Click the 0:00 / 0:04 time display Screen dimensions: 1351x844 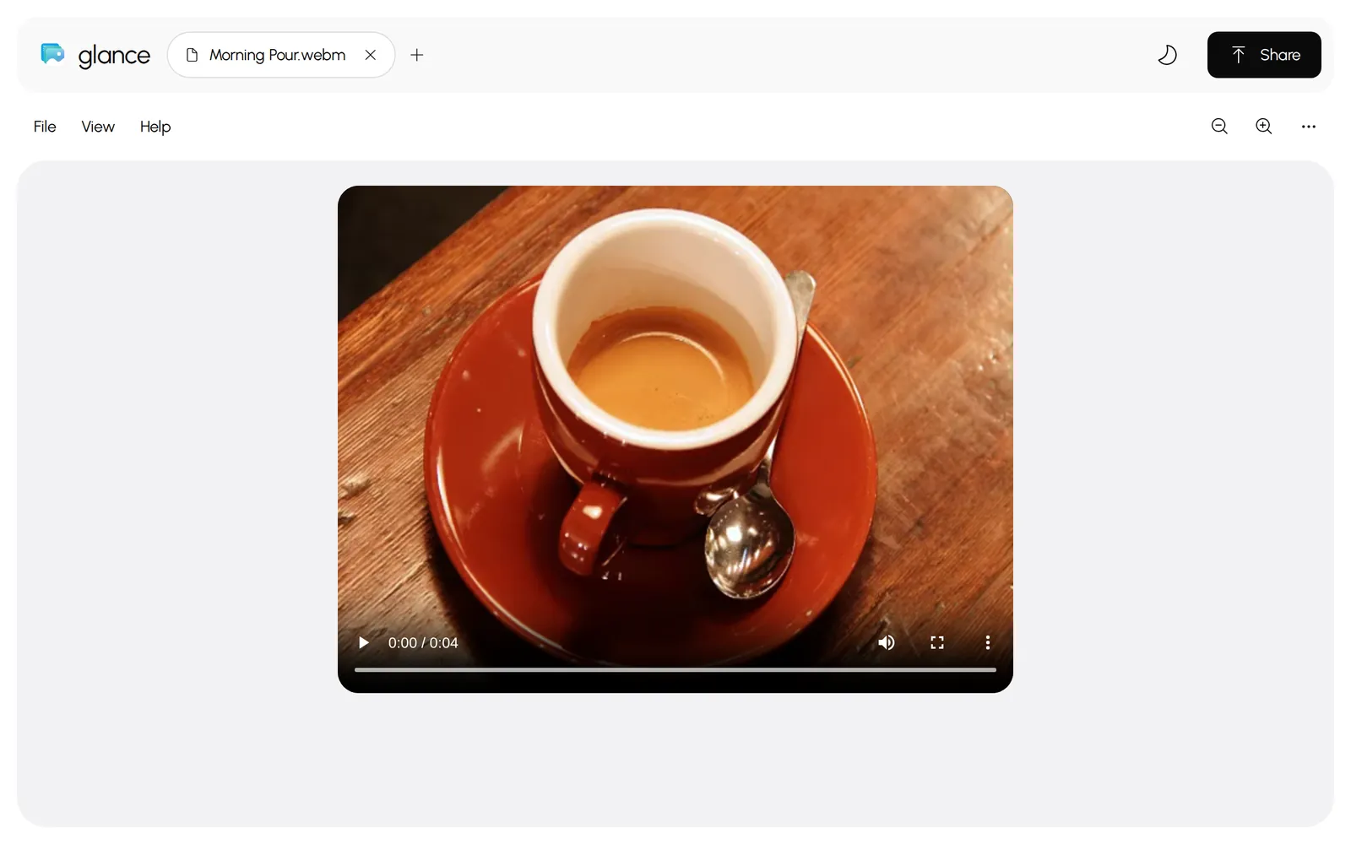tap(423, 643)
